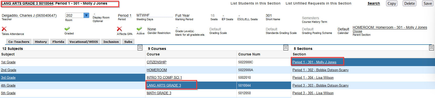Click the None Gender Restriction value

(152, 29)
